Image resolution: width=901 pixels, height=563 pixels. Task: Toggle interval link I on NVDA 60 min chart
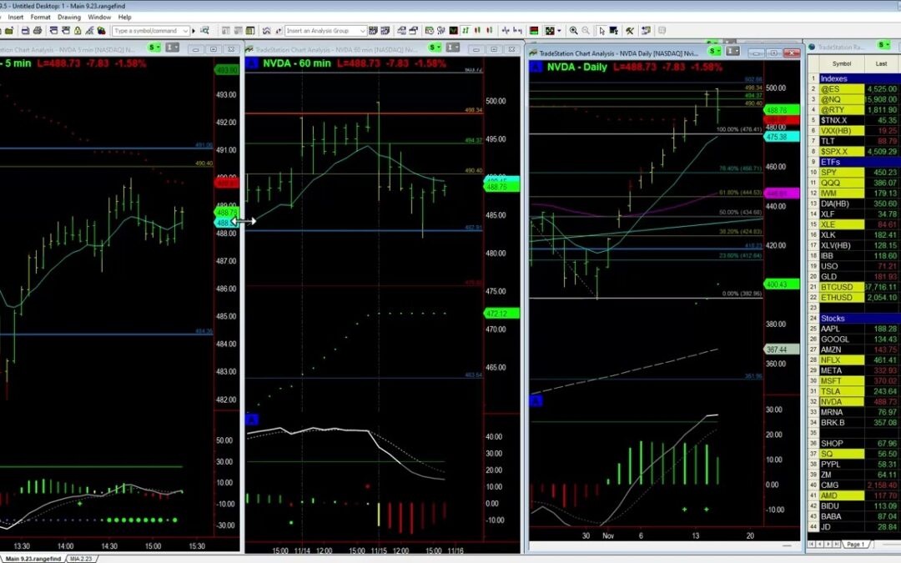(x=453, y=47)
